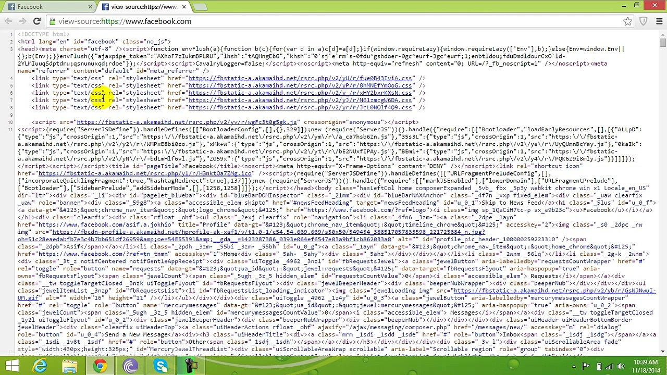Viewport: 667px width, 375px height.
Task: Click the Chrome taskbar icon
Action: click(x=100, y=366)
